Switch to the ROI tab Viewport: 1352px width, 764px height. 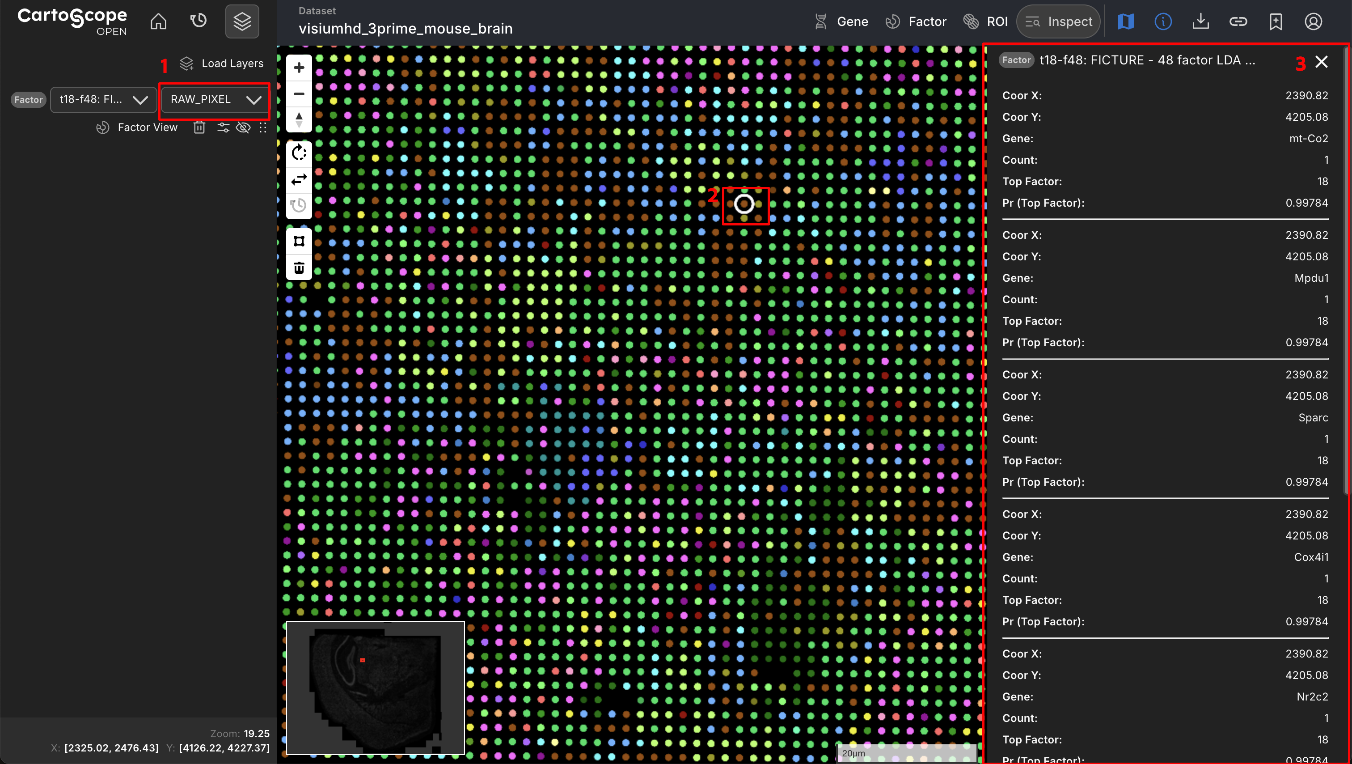(x=985, y=21)
